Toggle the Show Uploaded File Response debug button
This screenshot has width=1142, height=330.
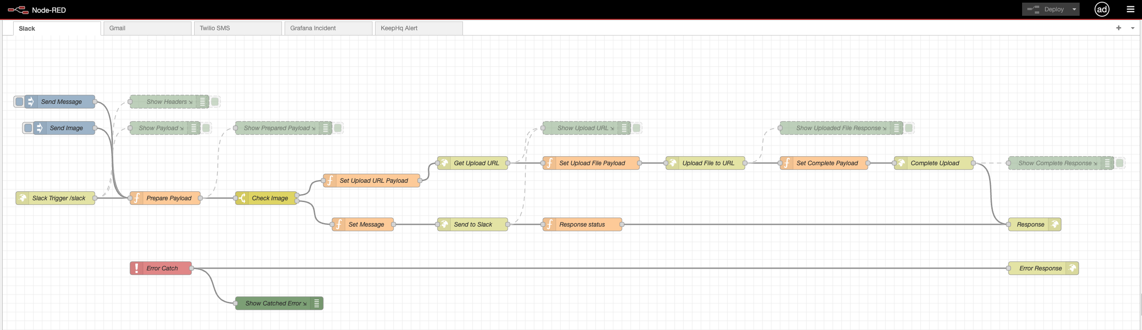909,128
